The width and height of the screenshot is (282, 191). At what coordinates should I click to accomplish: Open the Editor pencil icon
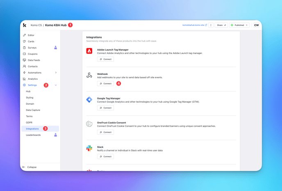click(24, 35)
